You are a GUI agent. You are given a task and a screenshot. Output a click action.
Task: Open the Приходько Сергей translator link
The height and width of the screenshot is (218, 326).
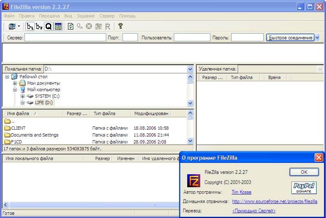[254, 211]
